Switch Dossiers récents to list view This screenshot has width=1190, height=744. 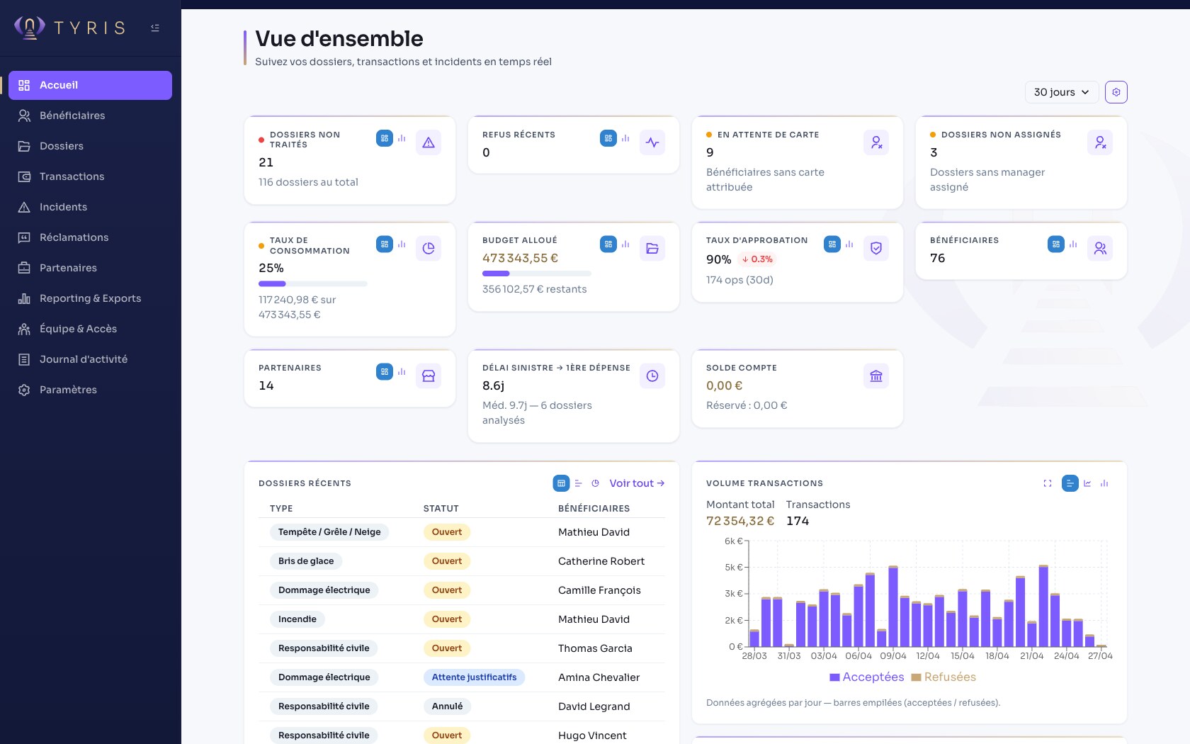pyautogui.click(x=578, y=483)
